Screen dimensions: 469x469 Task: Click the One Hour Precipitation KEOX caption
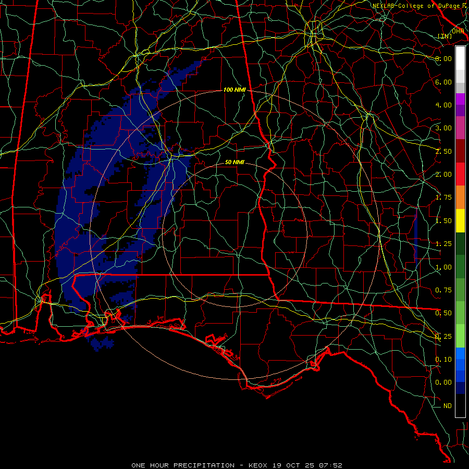237,465
